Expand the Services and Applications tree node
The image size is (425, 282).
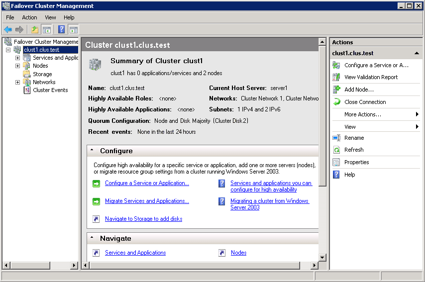pos(17,58)
